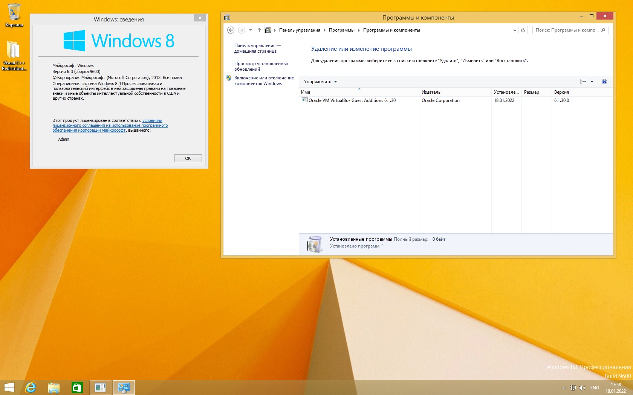Viewport: 633px width, 395px height.
Task: Open the help question mark icon
Action: tap(604, 82)
